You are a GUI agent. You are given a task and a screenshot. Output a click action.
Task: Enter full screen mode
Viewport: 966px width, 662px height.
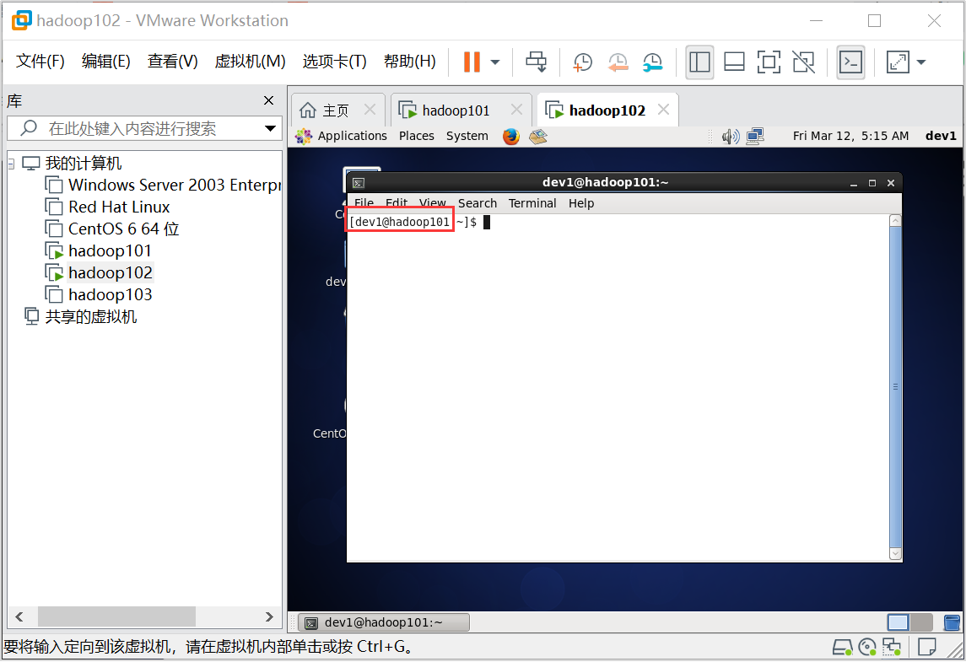[x=769, y=62]
